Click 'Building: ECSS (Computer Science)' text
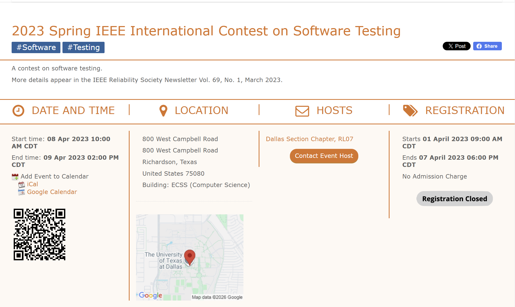This screenshot has height=307, width=515. point(196,185)
